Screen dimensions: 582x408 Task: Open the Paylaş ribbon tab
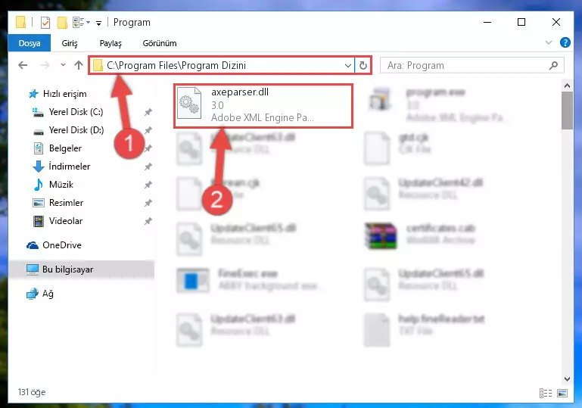point(110,43)
